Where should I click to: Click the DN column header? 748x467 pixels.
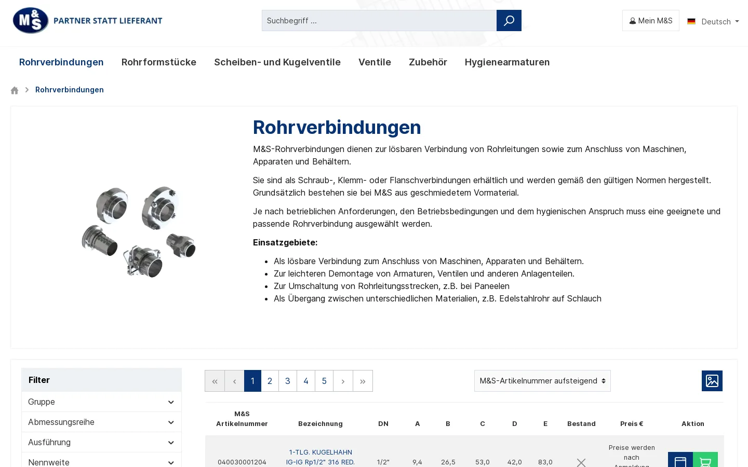[x=383, y=424]
